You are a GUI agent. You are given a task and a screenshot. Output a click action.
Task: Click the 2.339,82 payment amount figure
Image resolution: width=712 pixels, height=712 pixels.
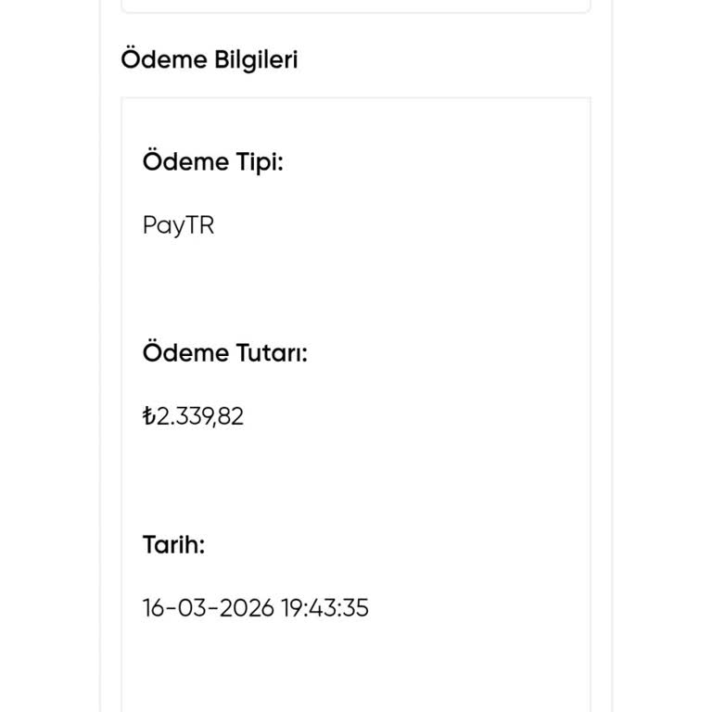point(199,416)
